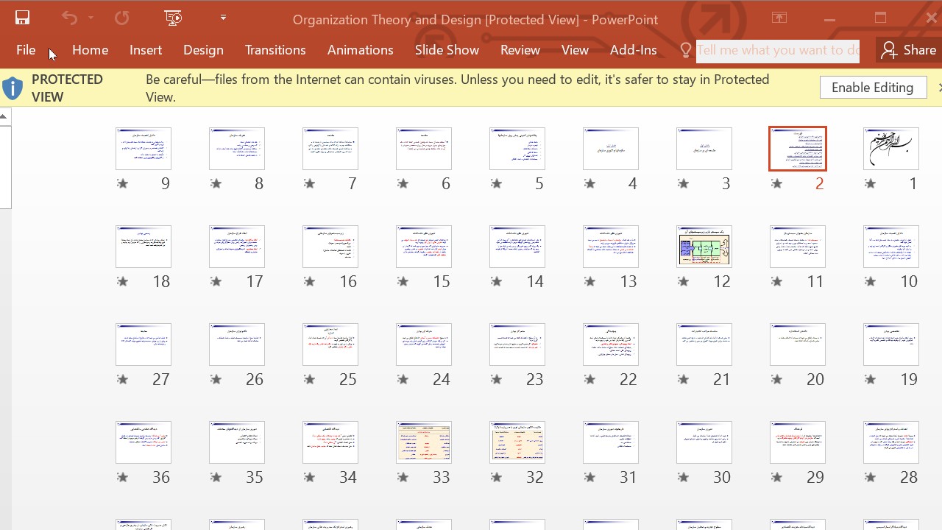The height and width of the screenshot is (530, 942).
Task: Select slide 22 thumbnail
Action: [x=611, y=344]
